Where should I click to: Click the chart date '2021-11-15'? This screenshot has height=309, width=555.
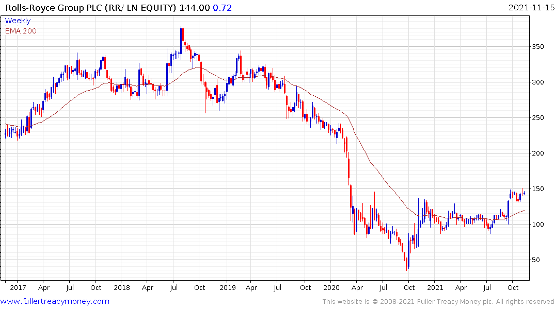click(x=531, y=7)
